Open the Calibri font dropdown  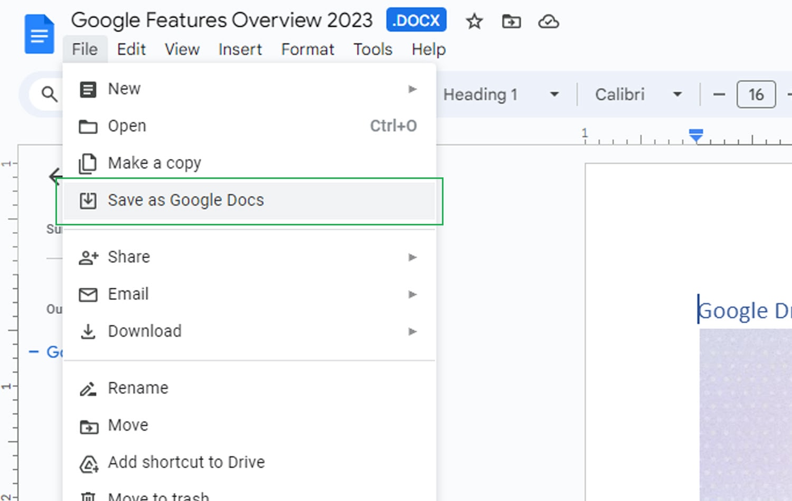[x=677, y=94]
